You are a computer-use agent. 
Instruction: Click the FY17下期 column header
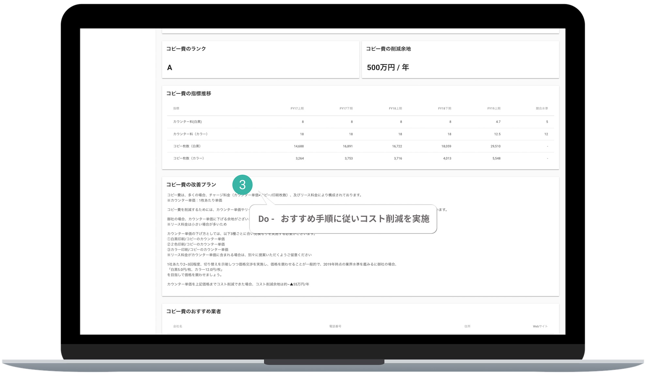(346, 109)
